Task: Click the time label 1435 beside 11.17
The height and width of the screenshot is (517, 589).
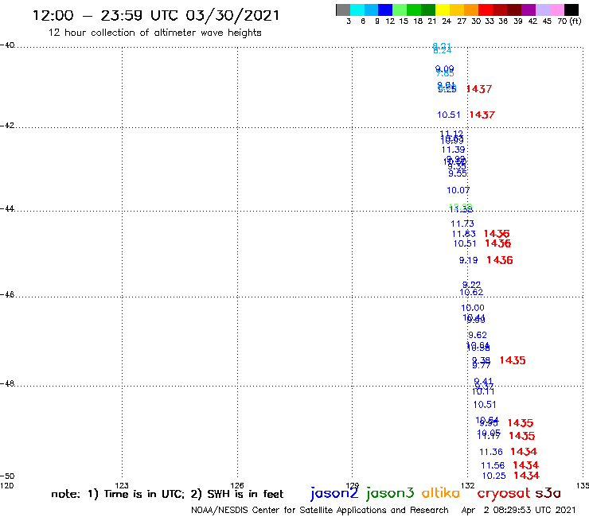Action: pyautogui.click(x=522, y=436)
